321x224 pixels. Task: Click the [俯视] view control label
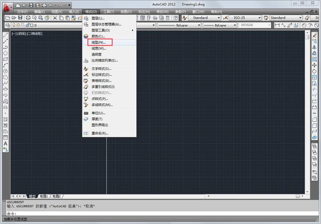(21, 34)
